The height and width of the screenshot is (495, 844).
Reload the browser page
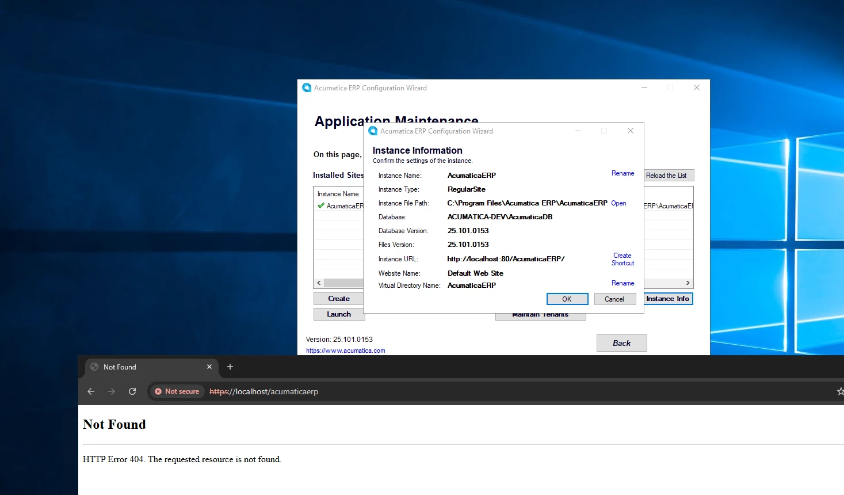click(x=132, y=391)
